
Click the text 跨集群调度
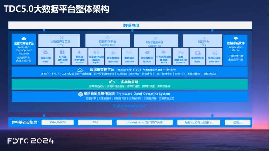148,86
